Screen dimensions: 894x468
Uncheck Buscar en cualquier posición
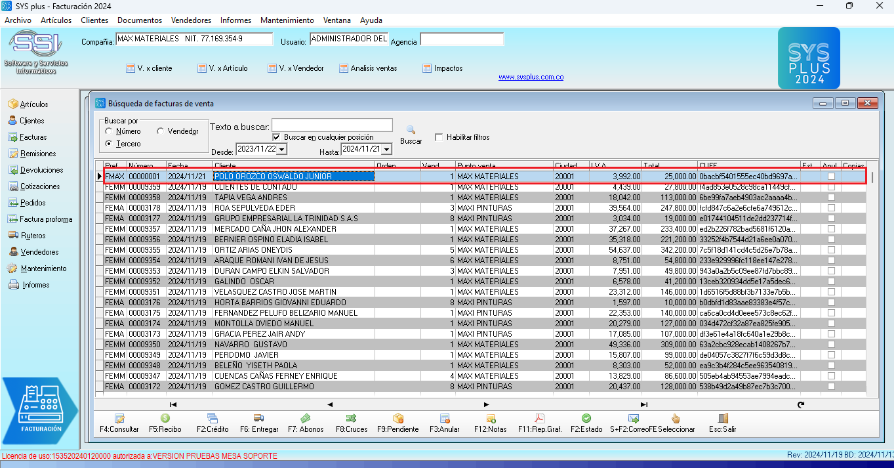(277, 137)
